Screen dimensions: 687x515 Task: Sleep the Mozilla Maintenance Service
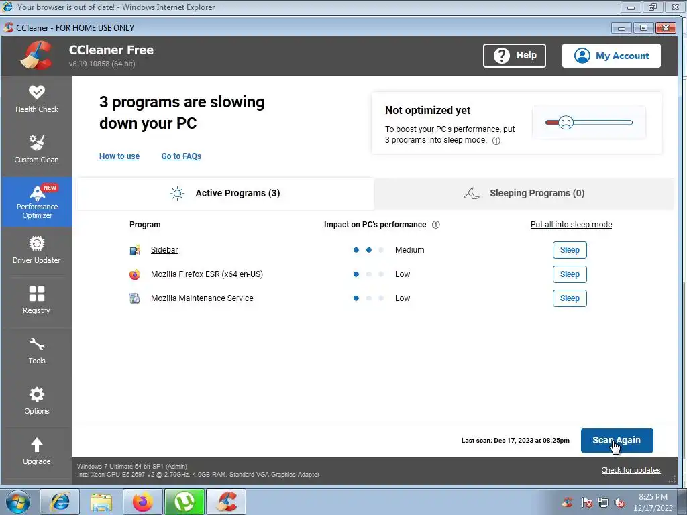570,298
